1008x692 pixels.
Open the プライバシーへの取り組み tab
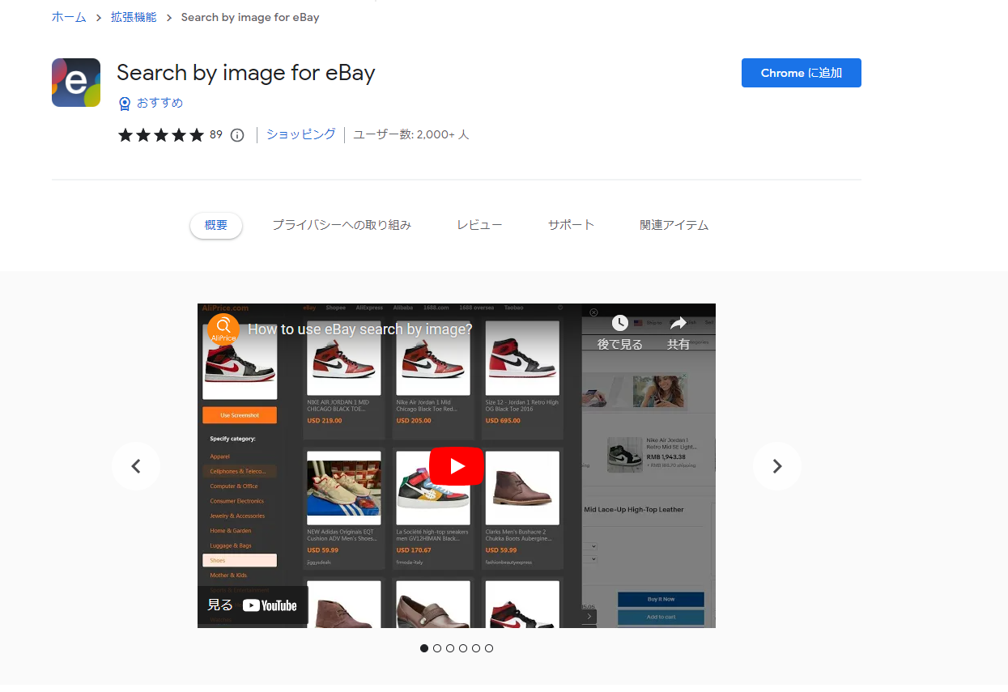tap(342, 225)
